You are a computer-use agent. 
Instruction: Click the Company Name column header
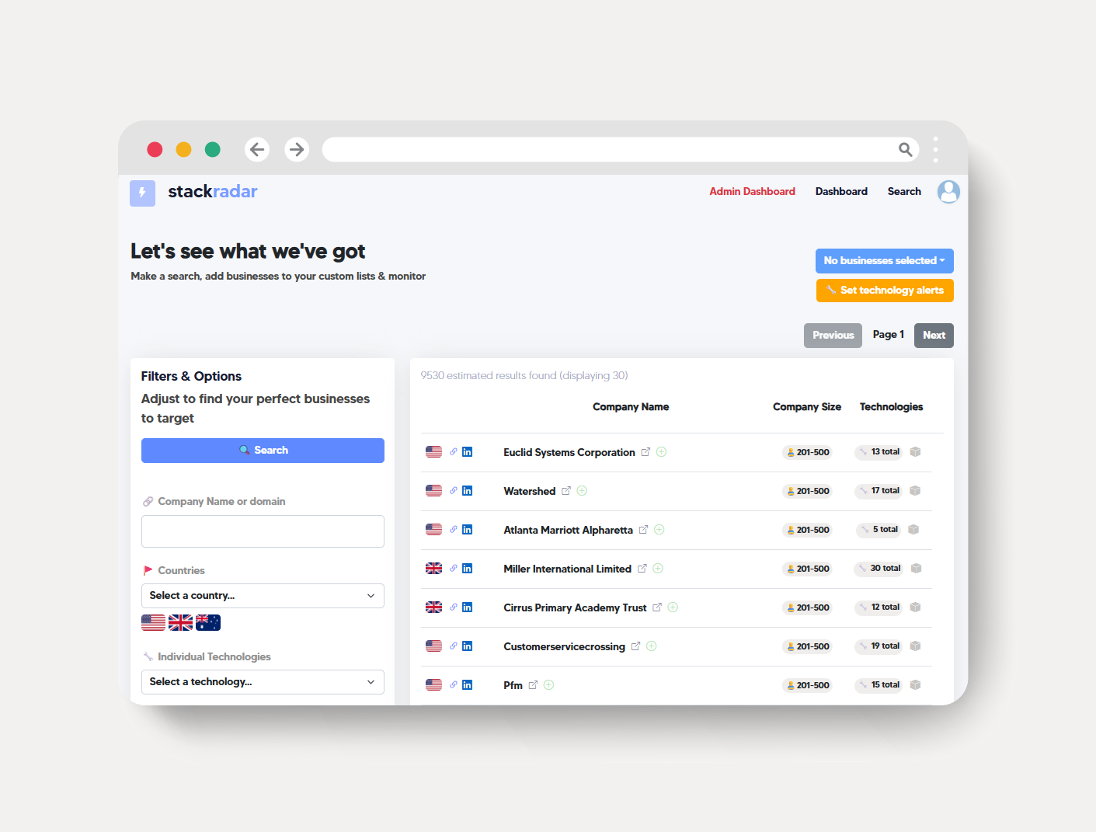pos(631,407)
